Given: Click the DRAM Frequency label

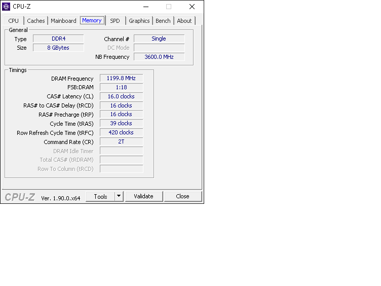Looking at the screenshot, I should 72,79.
